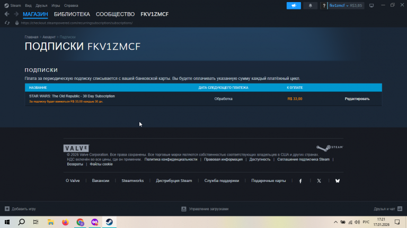Image resolution: width=407 pixels, height=228 pixels.
Task: Click the padlock security icon
Action: click(17, 23)
